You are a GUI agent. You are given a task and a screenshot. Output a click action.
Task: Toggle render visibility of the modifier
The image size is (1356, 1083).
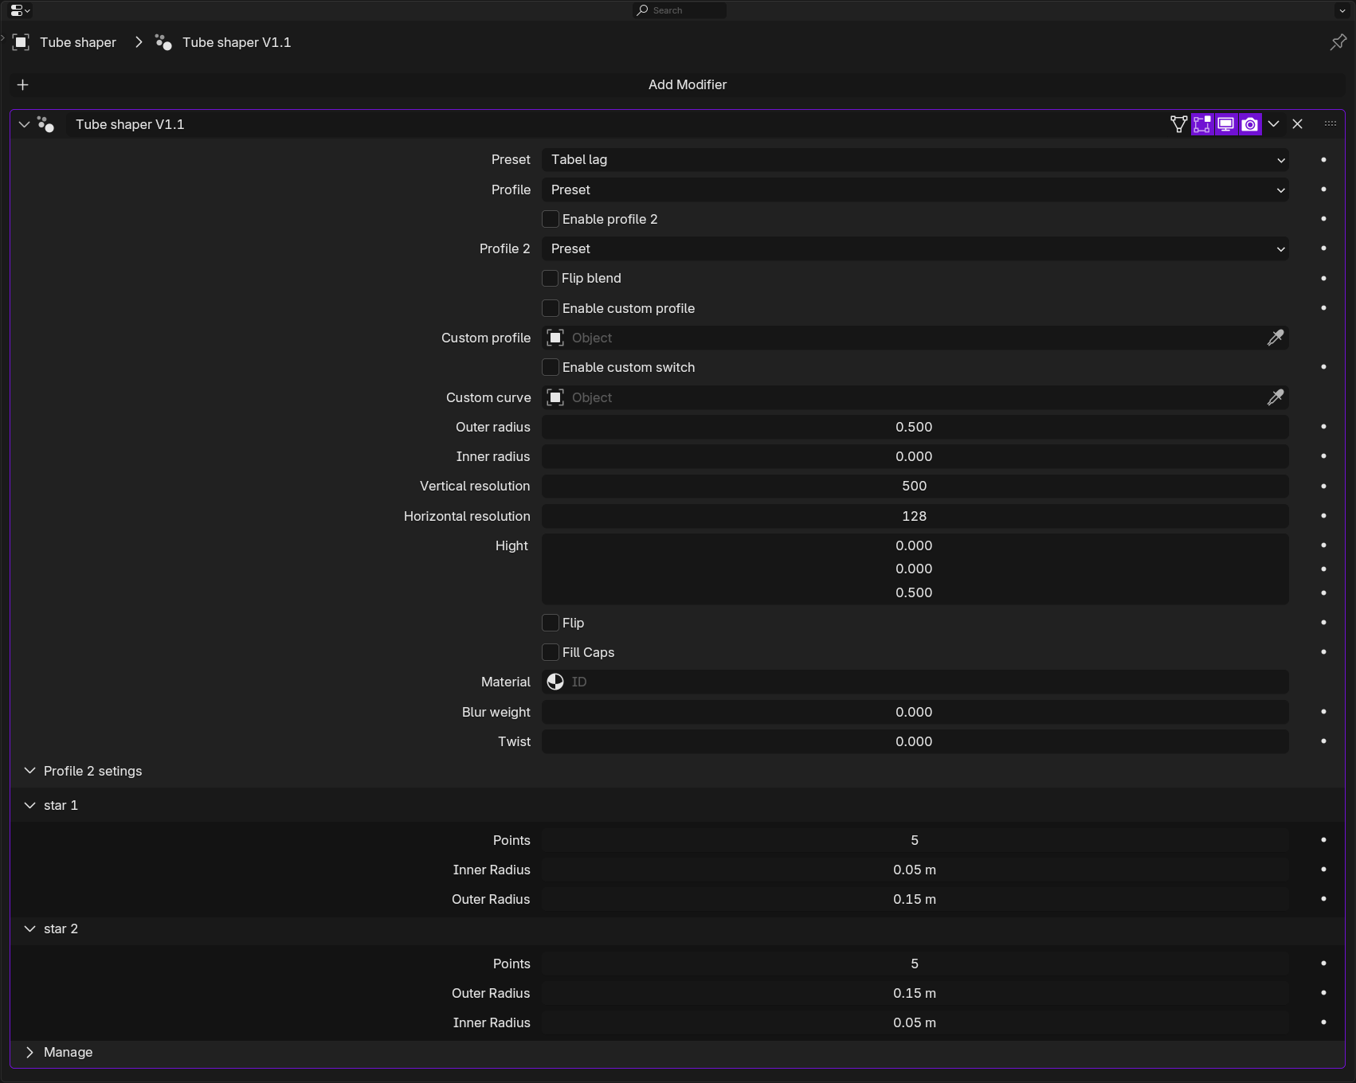(x=1249, y=124)
